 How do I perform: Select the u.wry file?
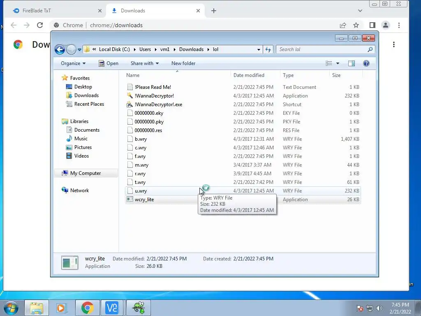click(x=243, y=191)
